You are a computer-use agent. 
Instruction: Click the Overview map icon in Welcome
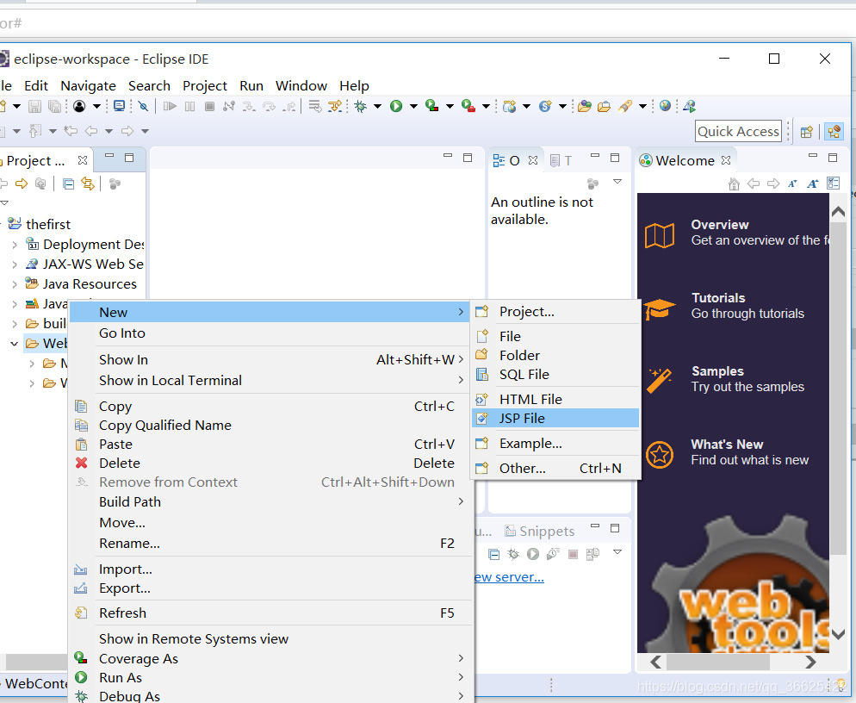(660, 235)
